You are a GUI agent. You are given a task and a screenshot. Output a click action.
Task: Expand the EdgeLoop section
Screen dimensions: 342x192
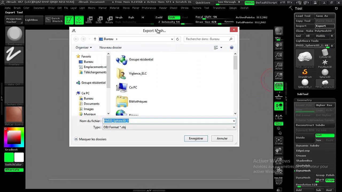(303, 151)
